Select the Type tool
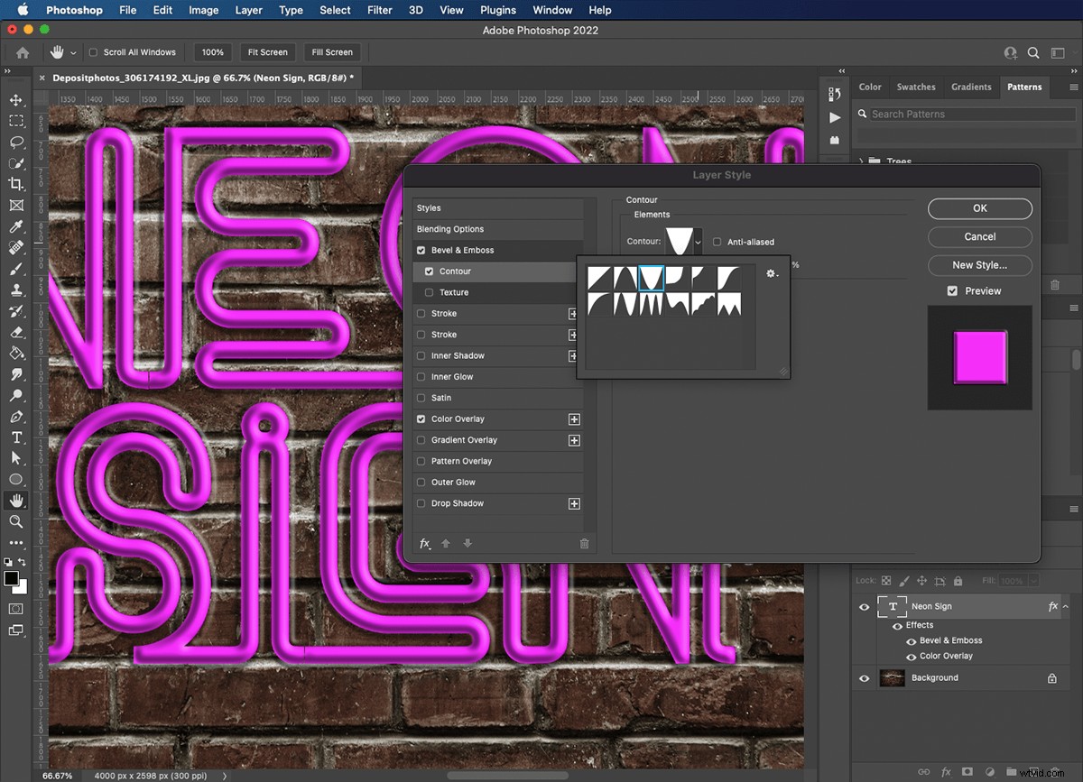 click(15, 437)
